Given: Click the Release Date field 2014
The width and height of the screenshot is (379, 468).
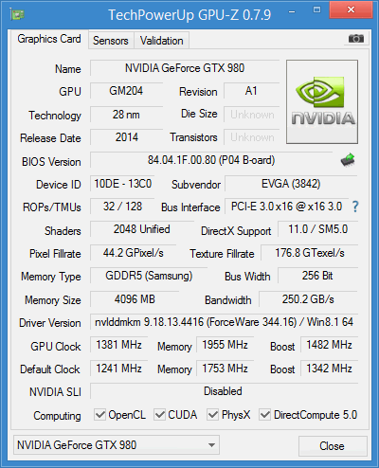Looking at the screenshot, I should (x=126, y=137).
